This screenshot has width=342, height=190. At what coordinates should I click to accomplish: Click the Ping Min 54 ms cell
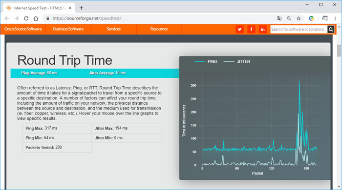coord(57,138)
